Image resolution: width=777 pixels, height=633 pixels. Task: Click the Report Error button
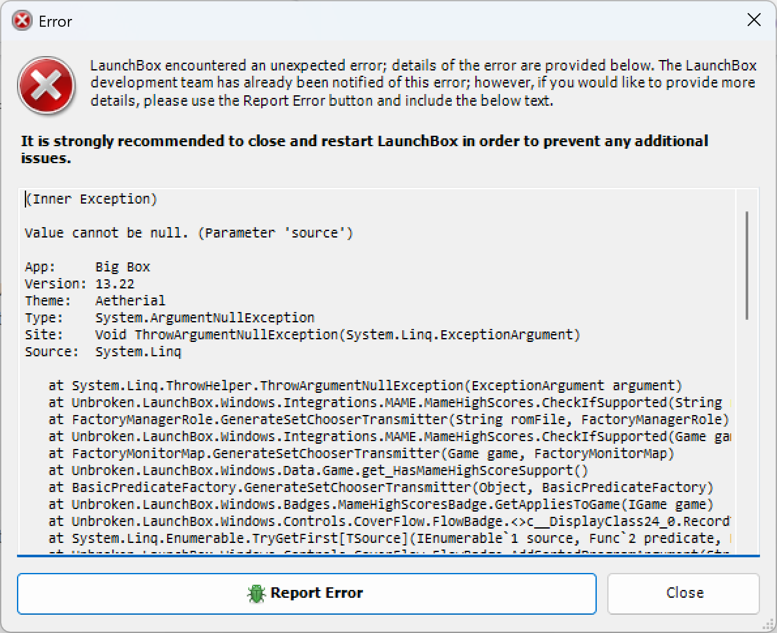tap(307, 593)
